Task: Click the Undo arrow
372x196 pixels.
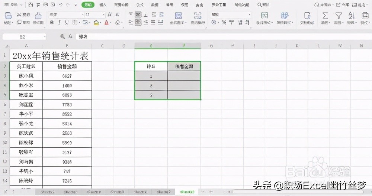Action: (x=61, y=4)
